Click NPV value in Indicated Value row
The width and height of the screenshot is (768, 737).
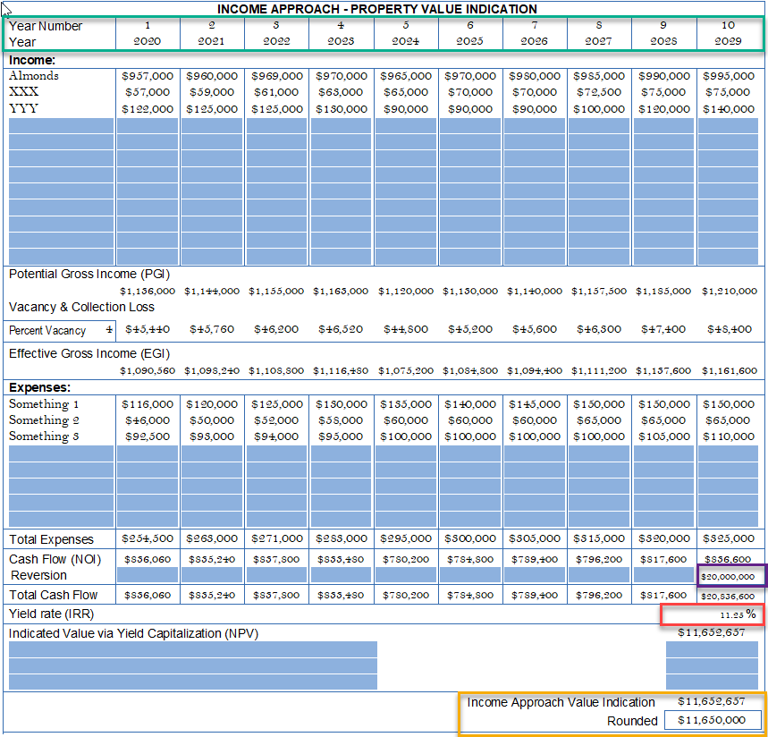pos(712,632)
